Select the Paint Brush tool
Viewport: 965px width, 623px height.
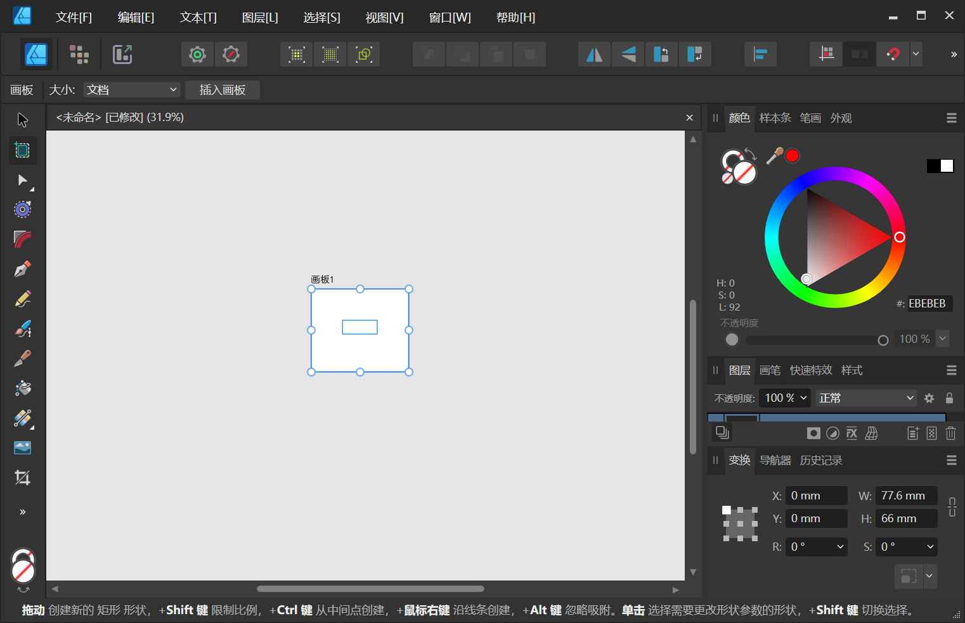tap(23, 358)
